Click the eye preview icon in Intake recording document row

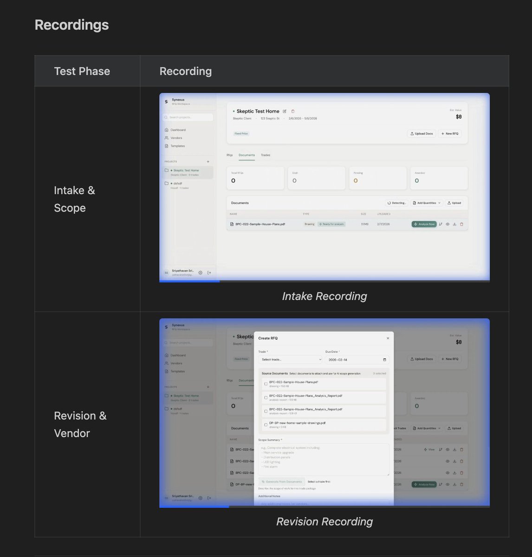(448, 224)
